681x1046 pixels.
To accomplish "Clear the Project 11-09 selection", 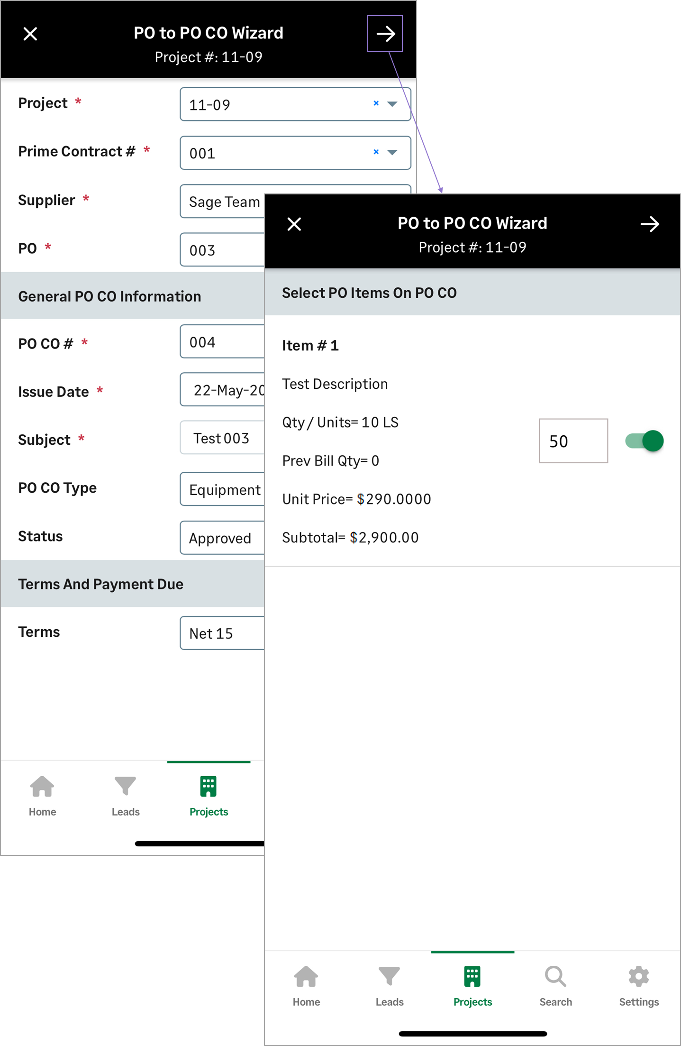I will coord(376,103).
